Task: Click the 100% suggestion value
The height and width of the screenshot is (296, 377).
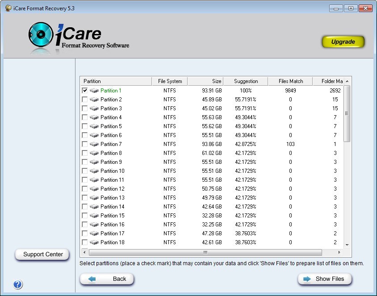Action: [246, 91]
